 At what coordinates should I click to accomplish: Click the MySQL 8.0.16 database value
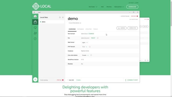coord(85,51)
